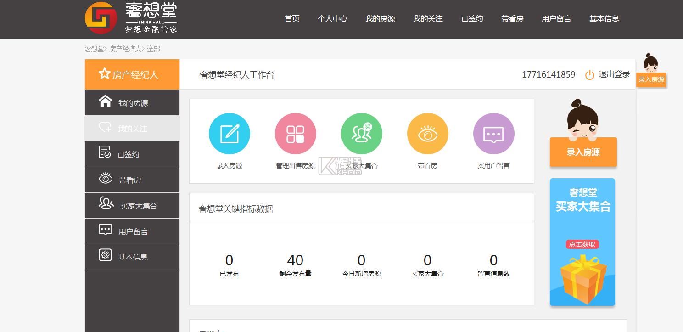Viewport: 683px width, 332px height.
Task: Open the pink 管理出售房源 grid icon
Action: coord(295,134)
